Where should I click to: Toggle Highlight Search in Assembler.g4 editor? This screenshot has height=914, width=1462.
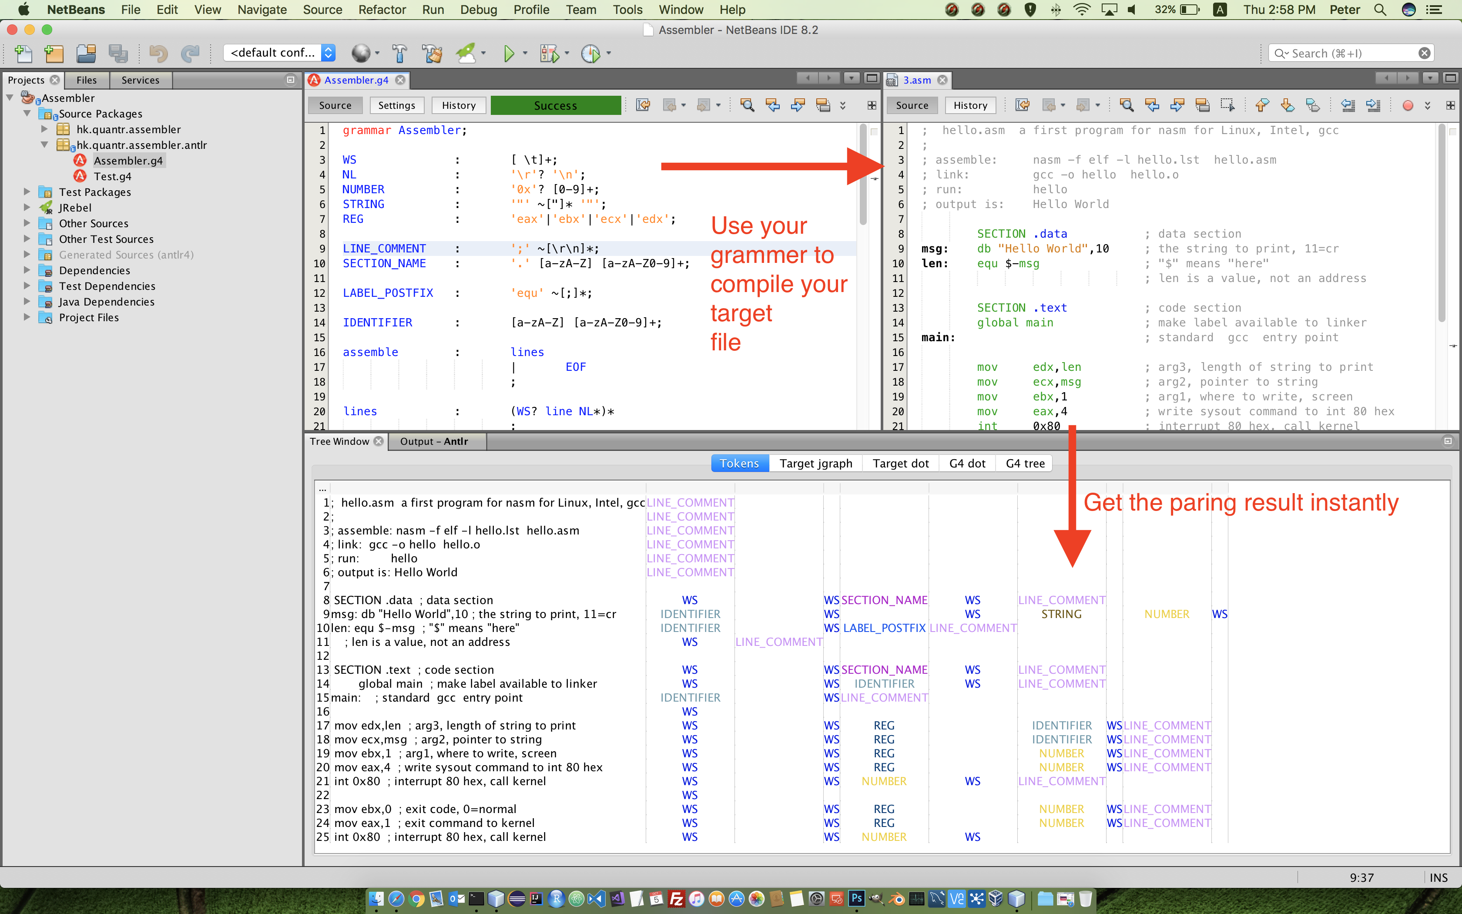tap(823, 105)
